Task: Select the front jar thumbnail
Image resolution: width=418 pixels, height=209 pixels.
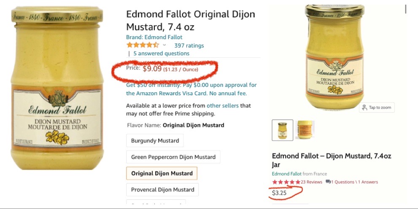Action: 283,130
